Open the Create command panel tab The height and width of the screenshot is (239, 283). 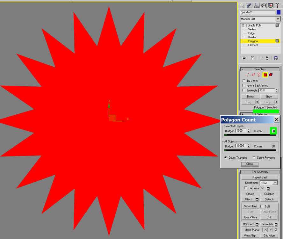click(242, 5)
